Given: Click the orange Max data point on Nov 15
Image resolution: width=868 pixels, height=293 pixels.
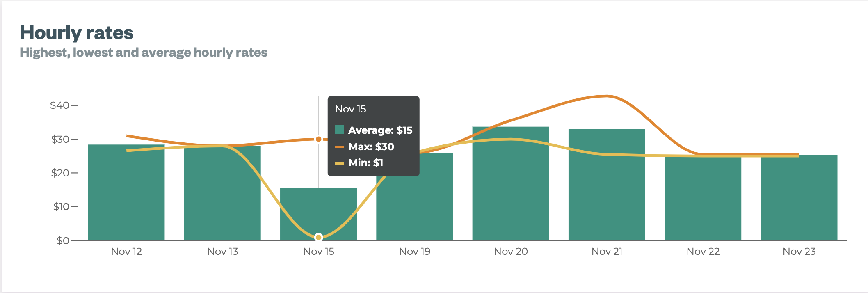Looking at the screenshot, I should click(x=318, y=139).
